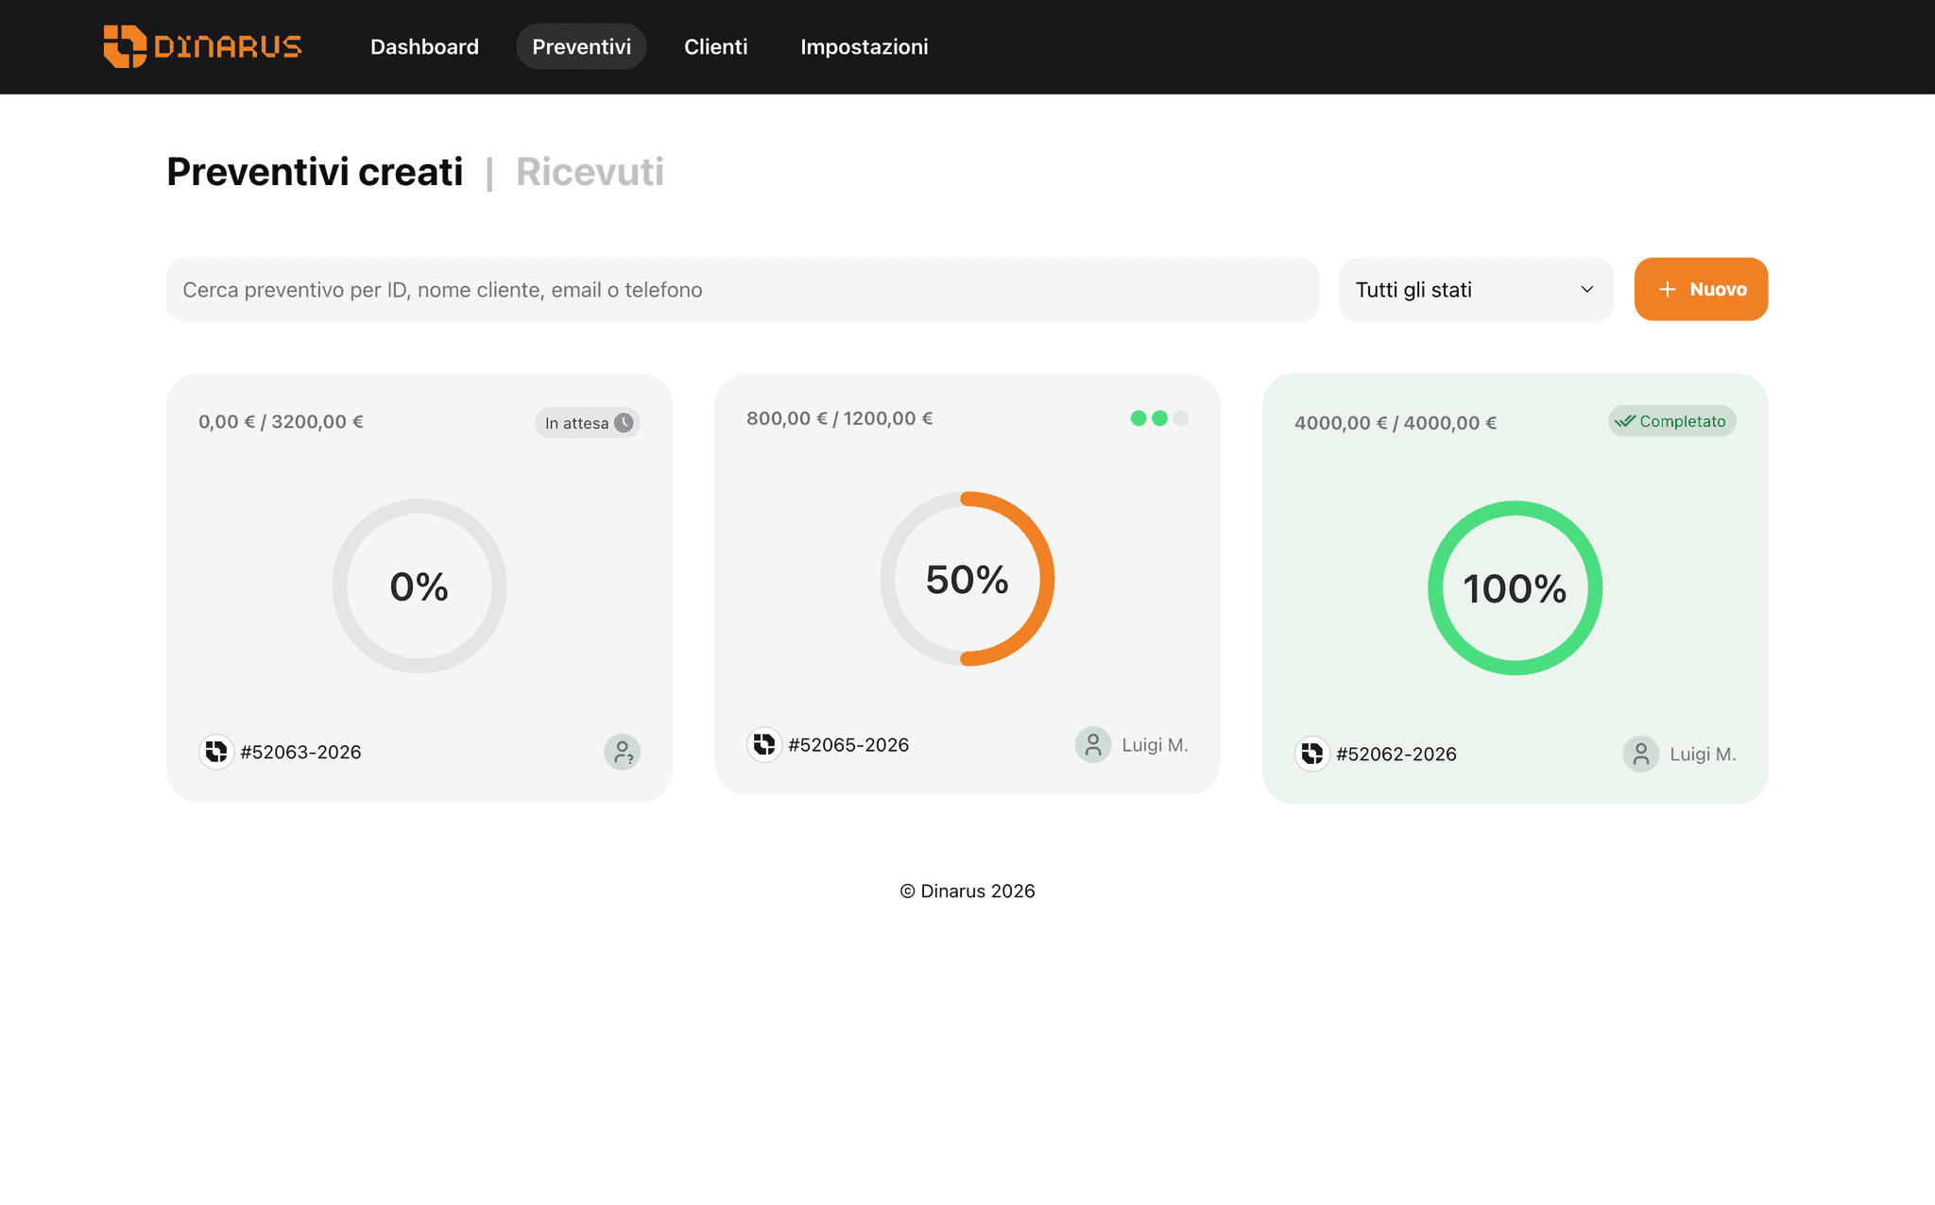Focus the Cerca preventivo search field
Viewport: 1935px width, 1205px height.
pos(742,290)
